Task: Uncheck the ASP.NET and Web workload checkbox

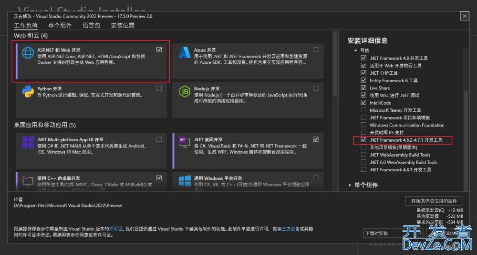Action: 159,49
